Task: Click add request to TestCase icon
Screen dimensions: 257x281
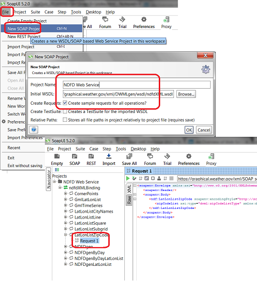Action: (134, 178)
